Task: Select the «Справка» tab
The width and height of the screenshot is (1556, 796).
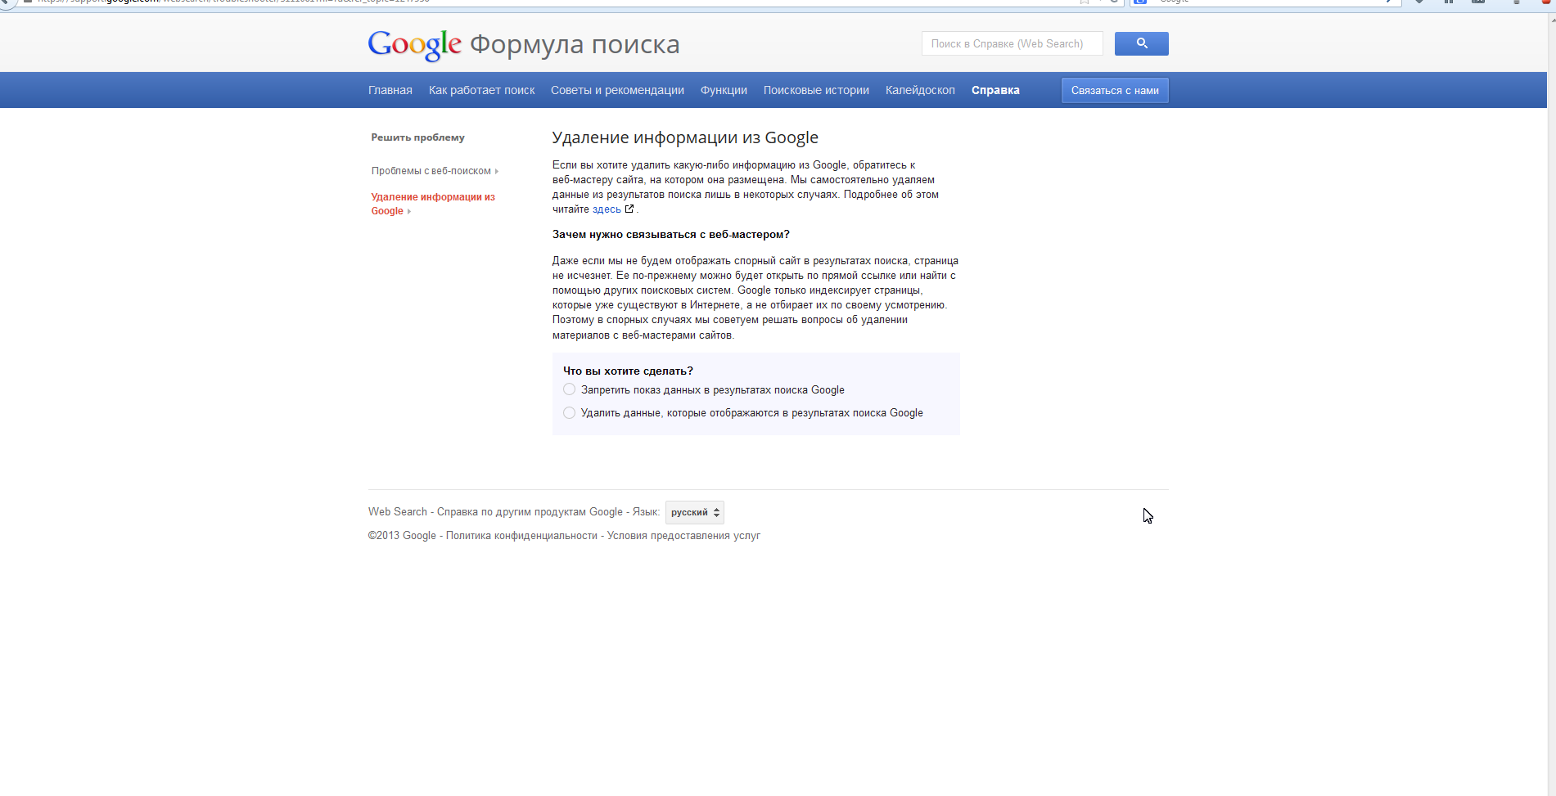Action: (995, 90)
